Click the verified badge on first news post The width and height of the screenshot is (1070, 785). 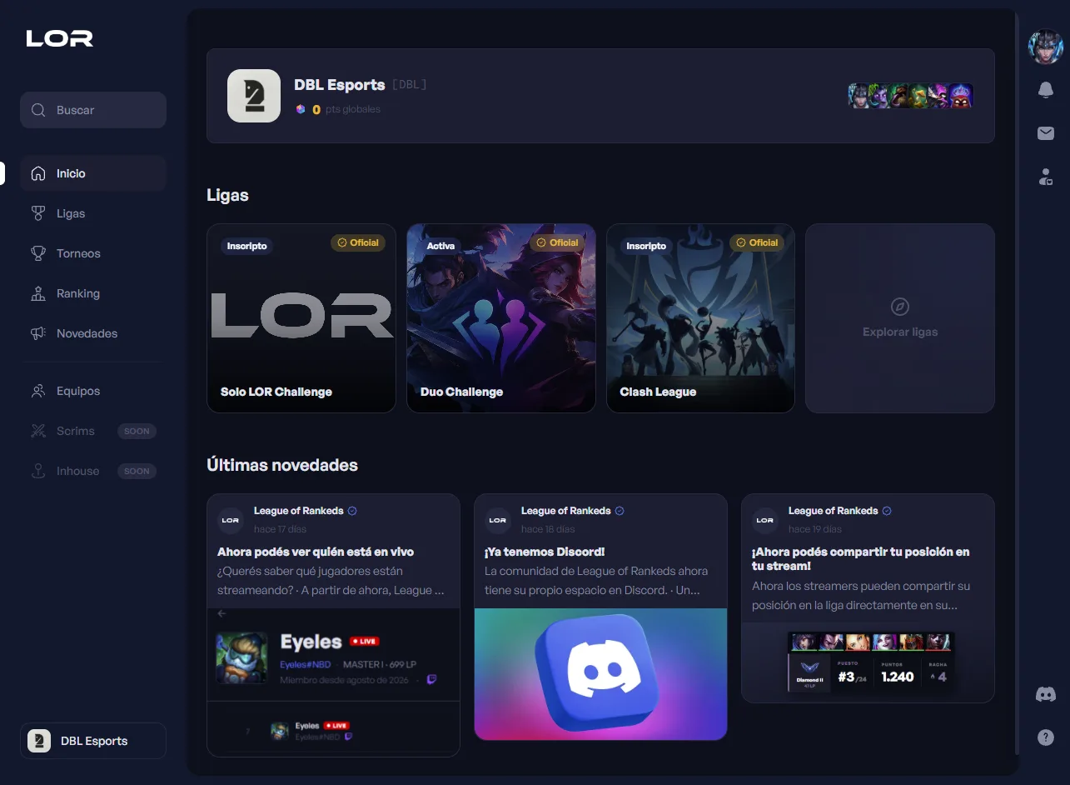352,511
